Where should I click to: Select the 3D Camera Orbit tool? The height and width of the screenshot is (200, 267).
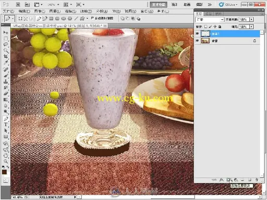[6, 149]
